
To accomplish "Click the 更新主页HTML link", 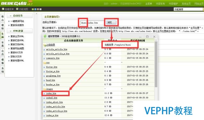I will [x=17, y=37].
